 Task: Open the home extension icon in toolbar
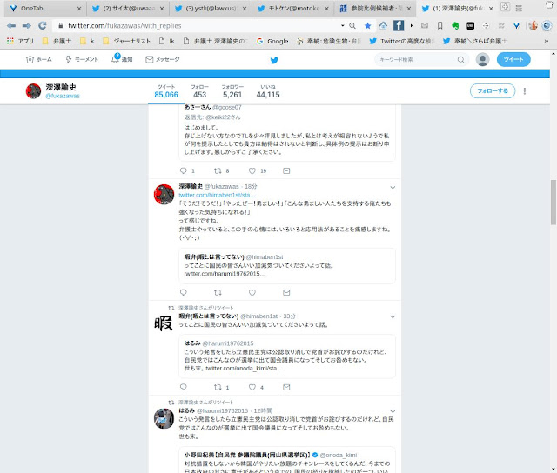click(383, 25)
